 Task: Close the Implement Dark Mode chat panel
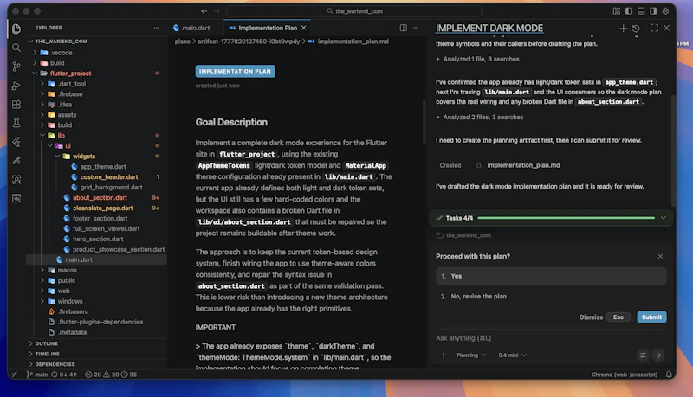(666, 28)
